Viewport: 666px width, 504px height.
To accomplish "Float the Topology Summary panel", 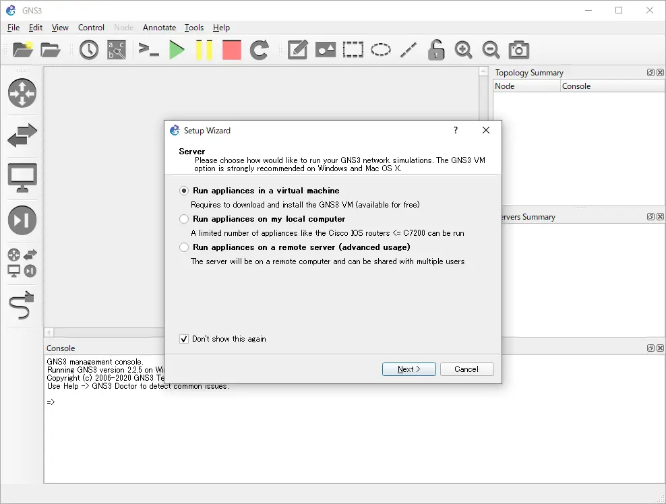I will [650, 73].
